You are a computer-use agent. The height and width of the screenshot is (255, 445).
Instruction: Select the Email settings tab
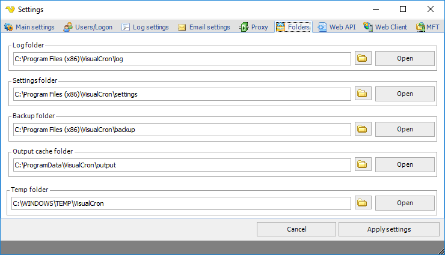tap(204, 27)
